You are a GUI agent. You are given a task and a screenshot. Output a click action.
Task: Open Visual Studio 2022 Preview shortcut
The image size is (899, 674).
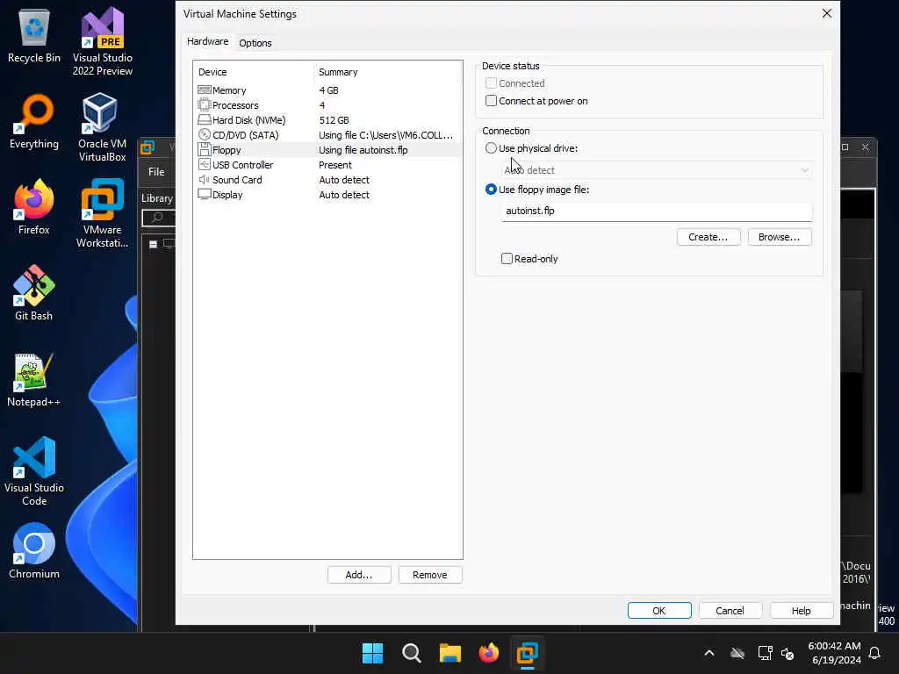tap(103, 41)
